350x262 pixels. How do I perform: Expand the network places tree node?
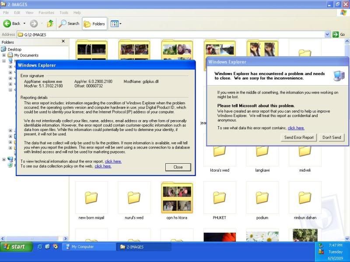[4, 159]
